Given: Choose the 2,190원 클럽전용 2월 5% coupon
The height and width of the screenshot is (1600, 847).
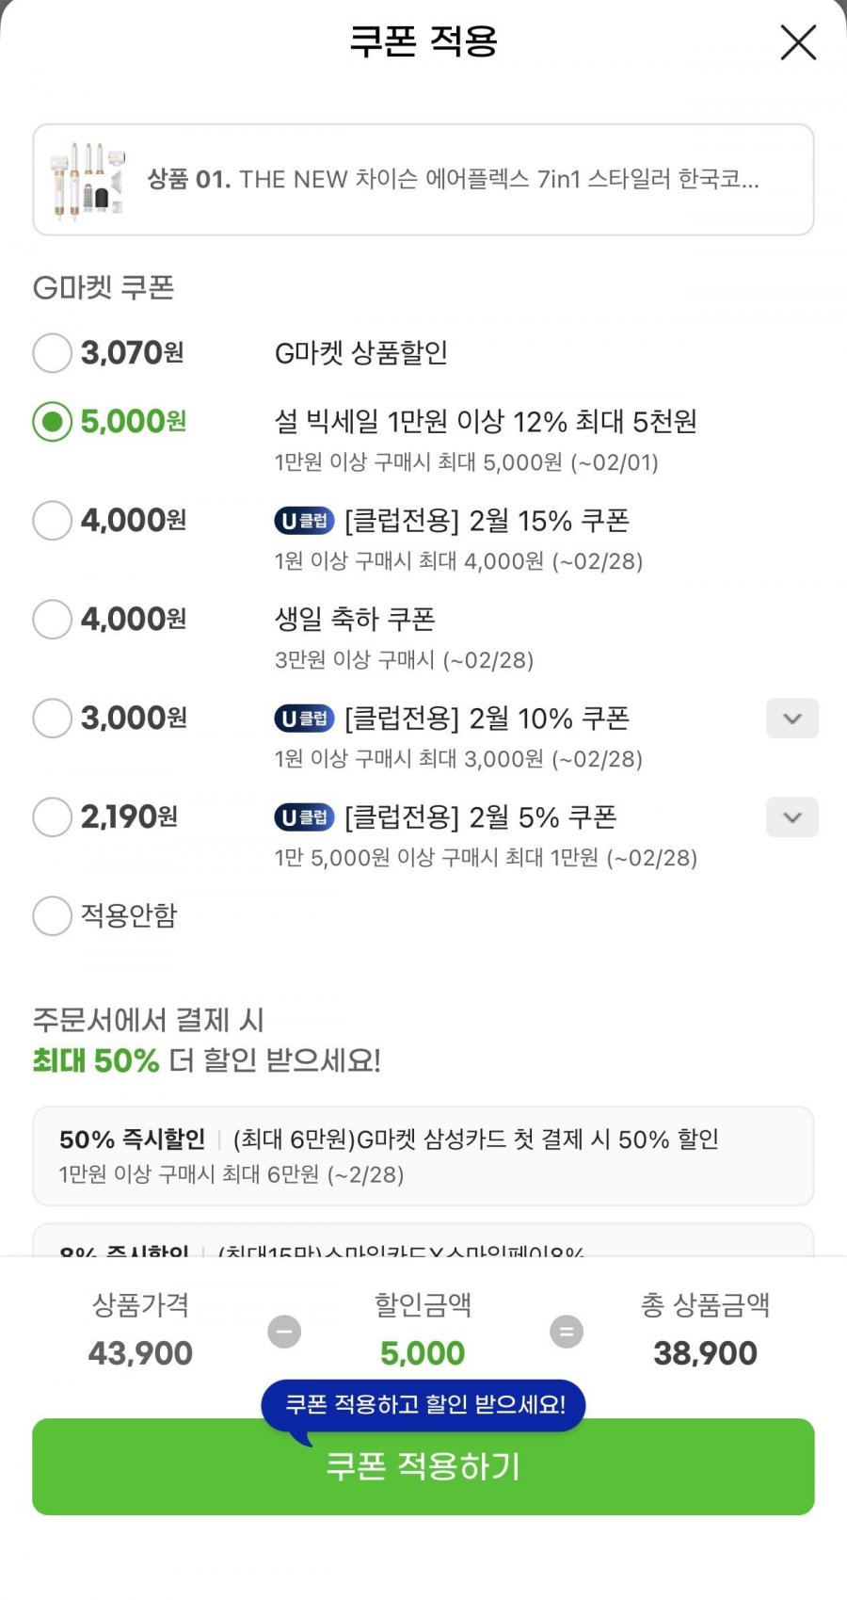Looking at the screenshot, I should (53, 817).
